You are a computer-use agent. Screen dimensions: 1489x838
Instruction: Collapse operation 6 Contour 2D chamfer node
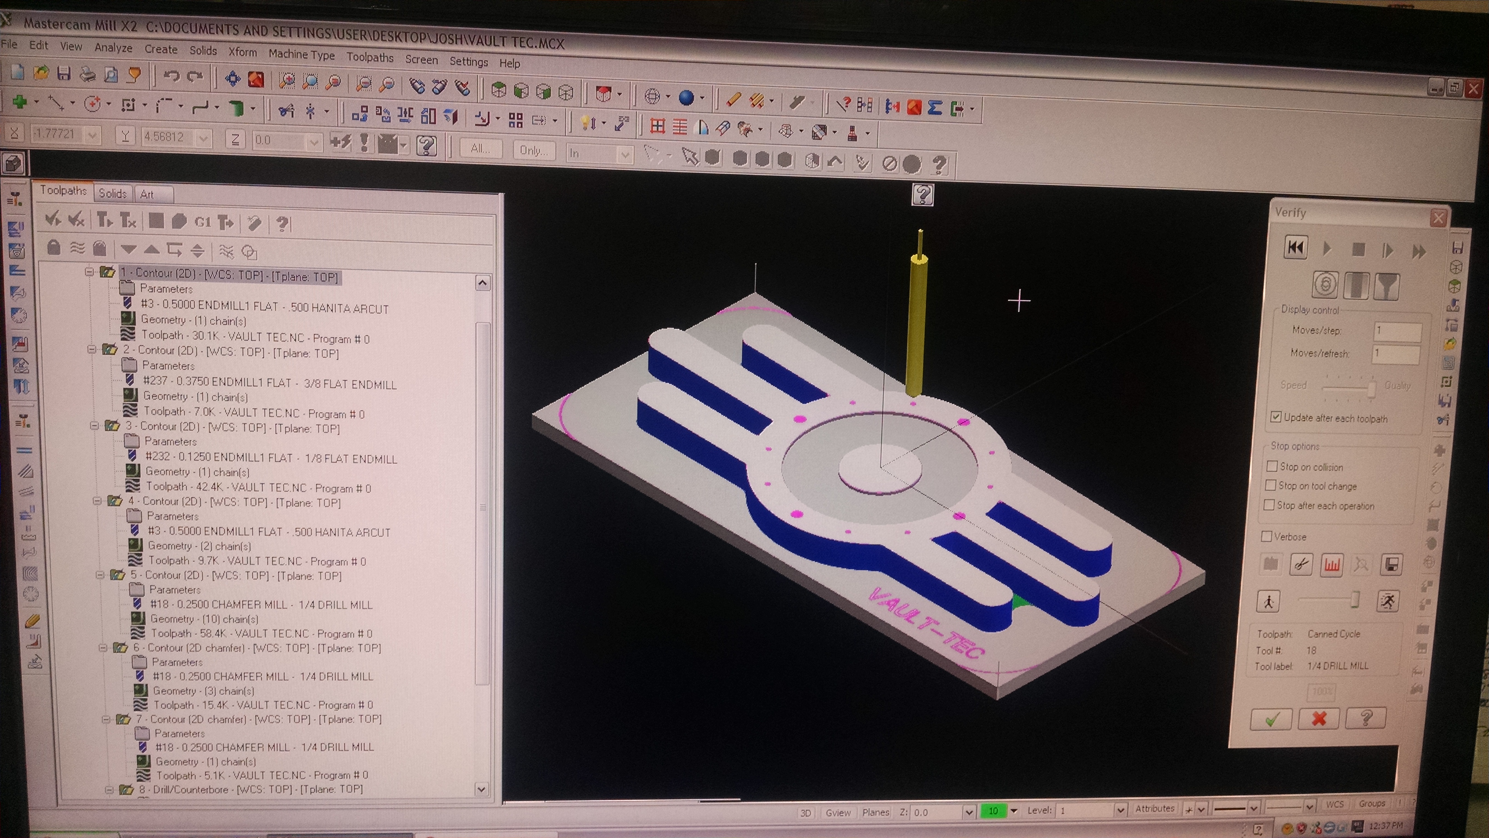(x=102, y=647)
